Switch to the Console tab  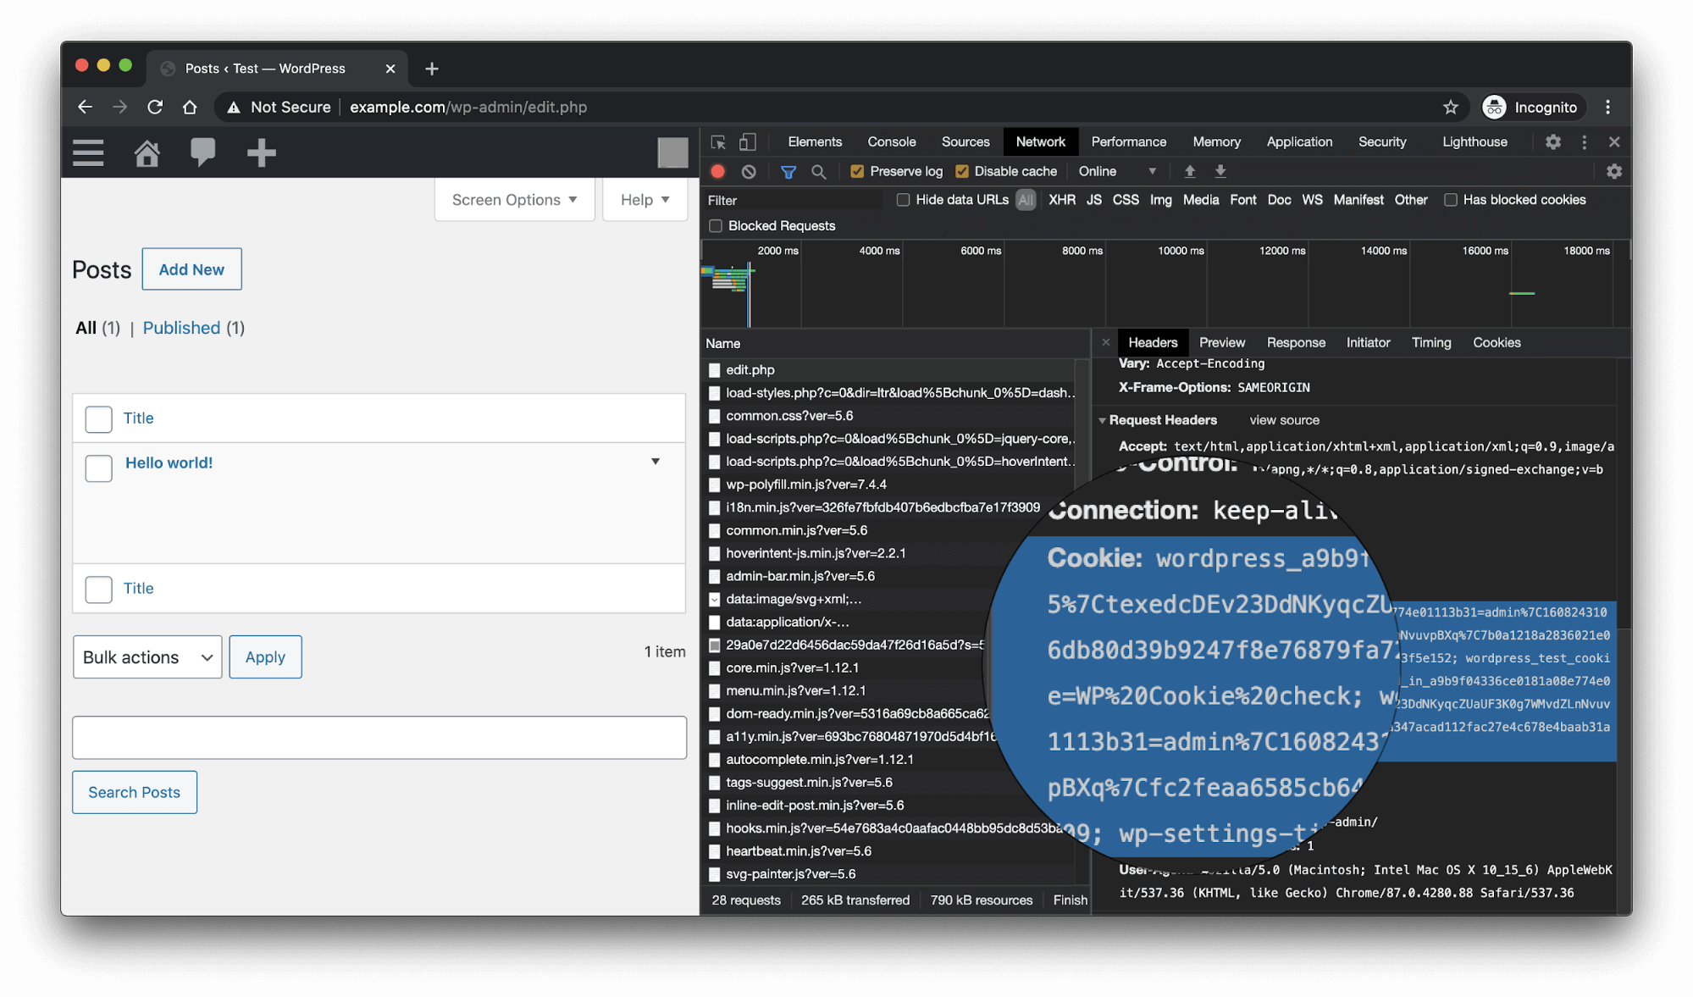891,142
